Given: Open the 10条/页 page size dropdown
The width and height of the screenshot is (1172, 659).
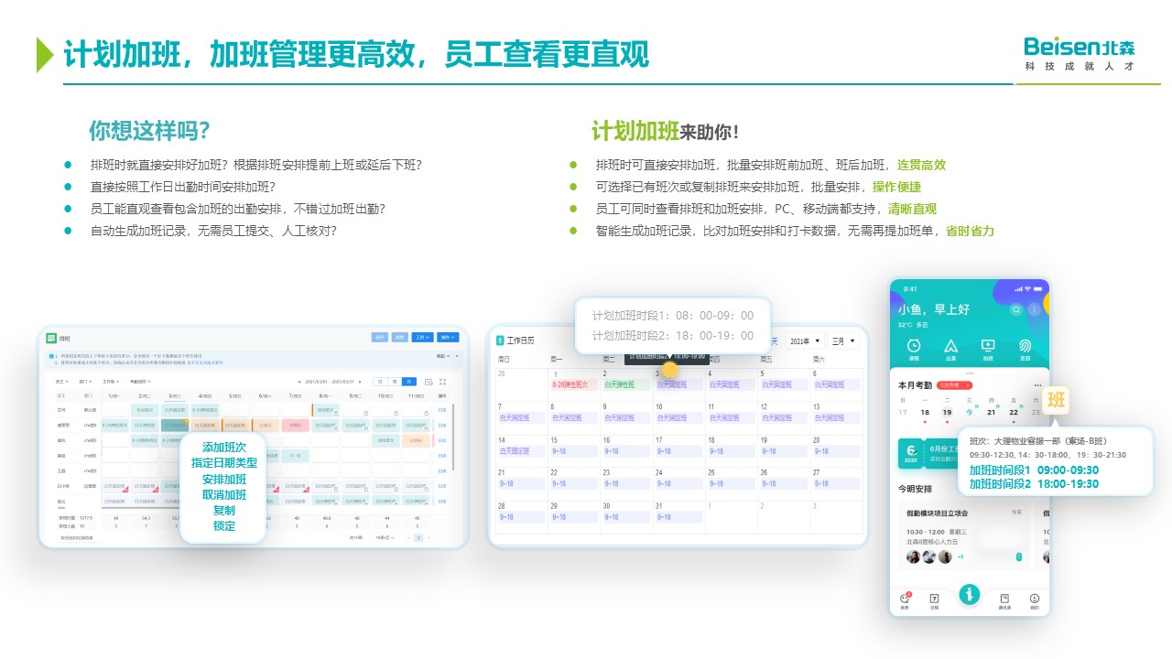Looking at the screenshot, I should tap(386, 537).
